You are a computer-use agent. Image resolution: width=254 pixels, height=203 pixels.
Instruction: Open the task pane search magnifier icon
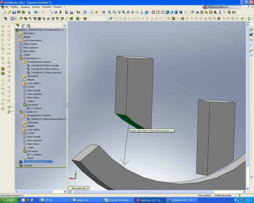pyautogui.click(x=251, y=45)
